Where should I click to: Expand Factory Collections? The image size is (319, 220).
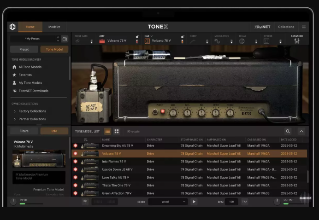tap(15, 111)
